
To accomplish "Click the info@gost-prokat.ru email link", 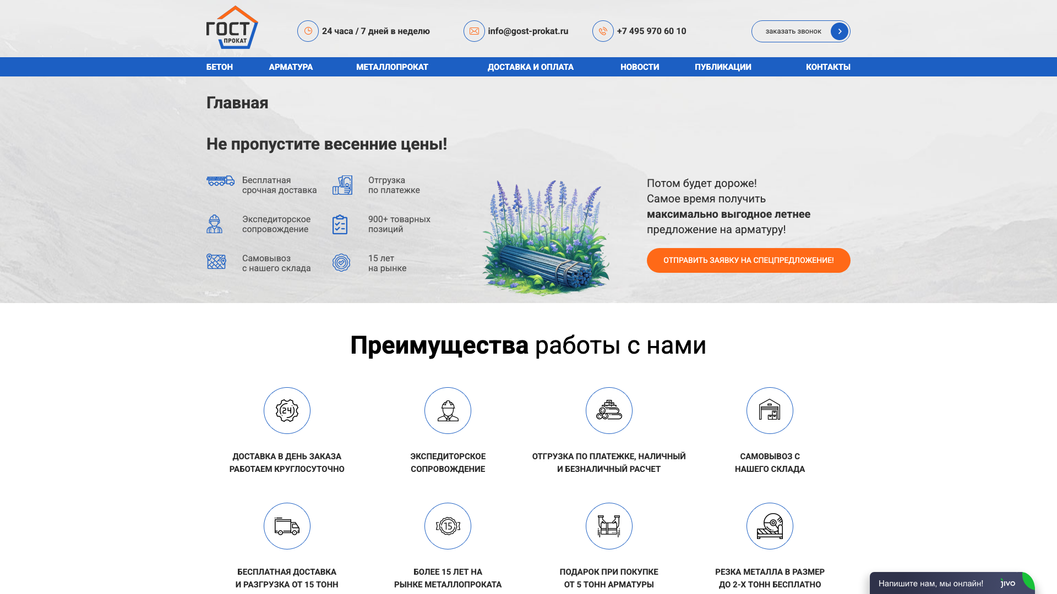I will point(528,31).
